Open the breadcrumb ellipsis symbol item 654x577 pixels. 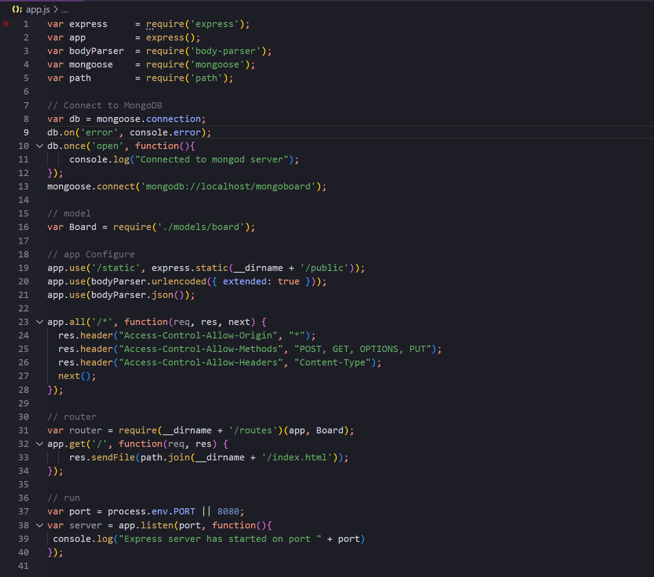(x=64, y=9)
